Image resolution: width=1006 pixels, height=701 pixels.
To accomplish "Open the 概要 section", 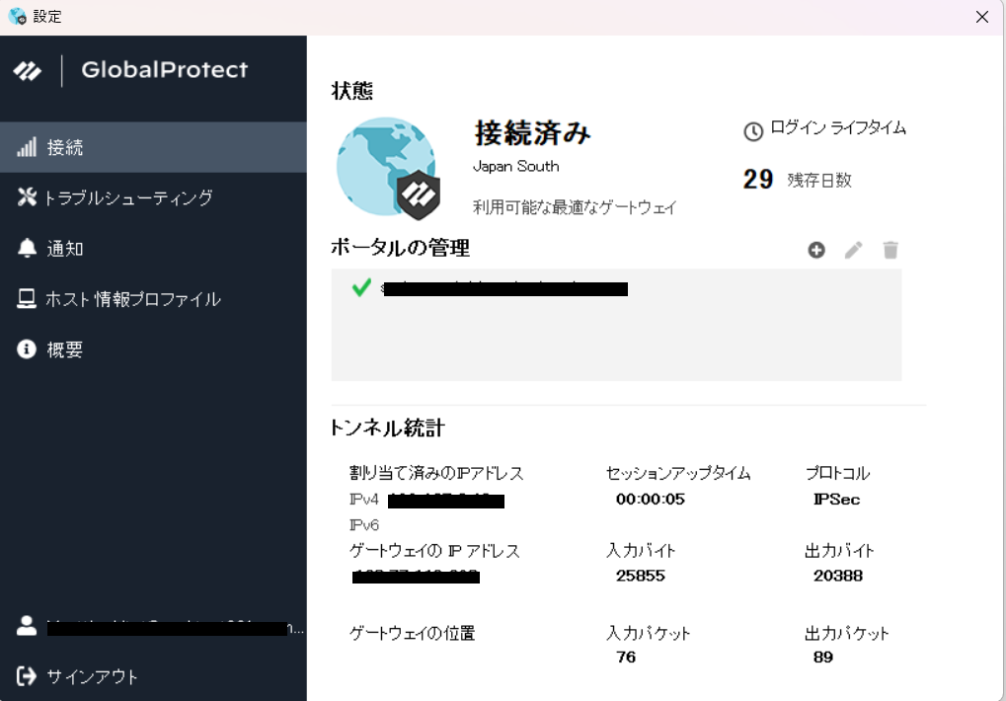I will pos(65,350).
